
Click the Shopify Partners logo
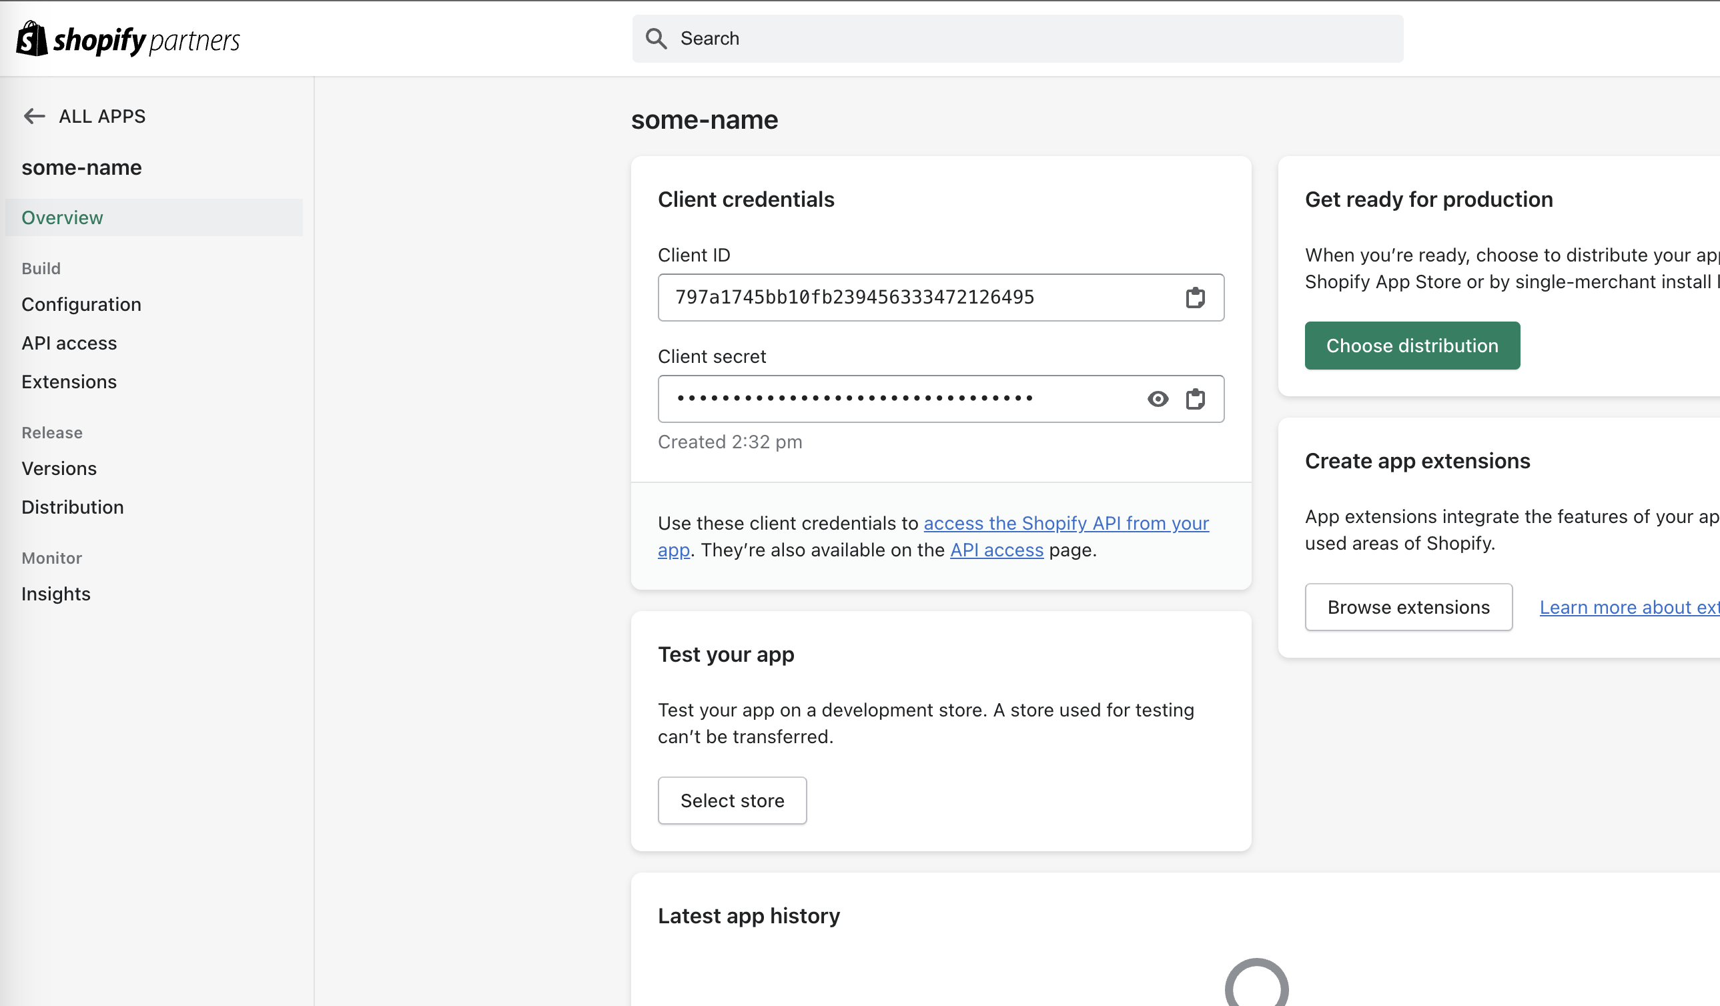tap(127, 39)
